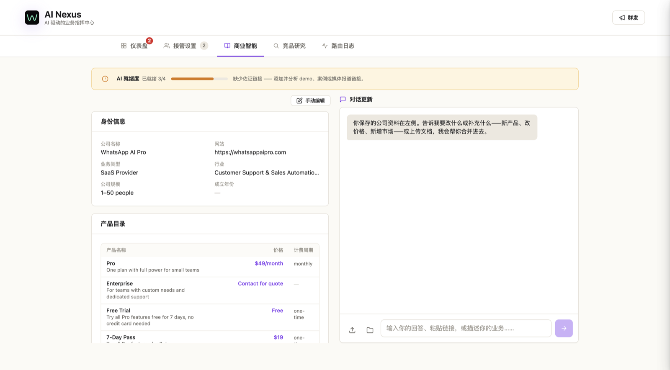Click the 身份信息 section heading
The image size is (670, 370).
click(x=113, y=121)
